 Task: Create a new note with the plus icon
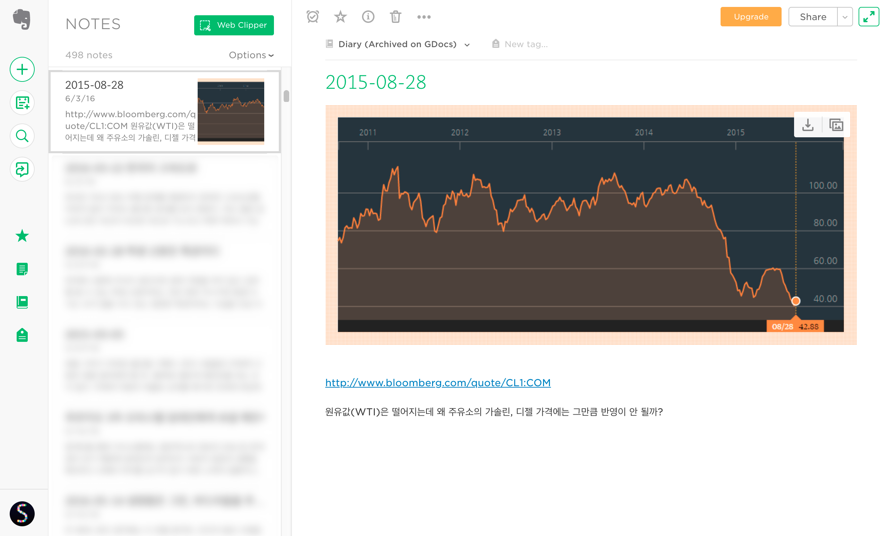point(21,69)
